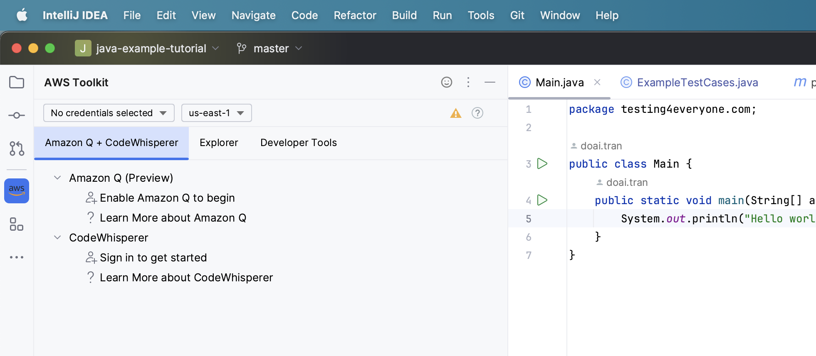Open AWS Toolkit panel options menu
This screenshot has height=356, width=816.
pyautogui.click(x=468, y=82)
